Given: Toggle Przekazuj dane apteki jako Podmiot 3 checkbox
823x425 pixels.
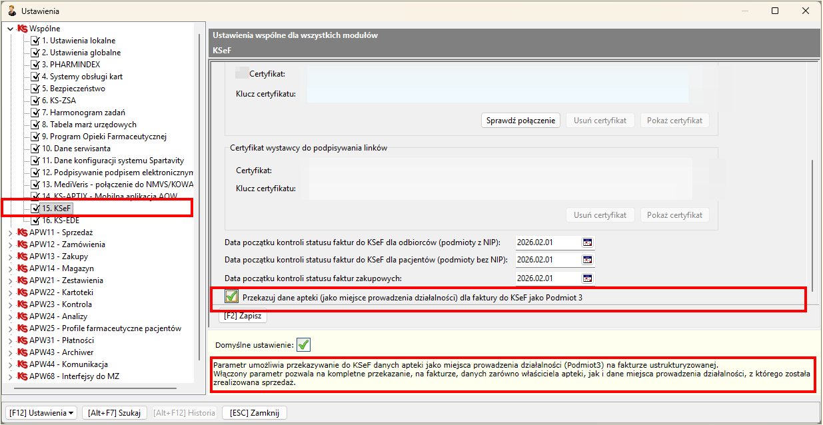Looking at the screenshot, I should tap(231, 296).
